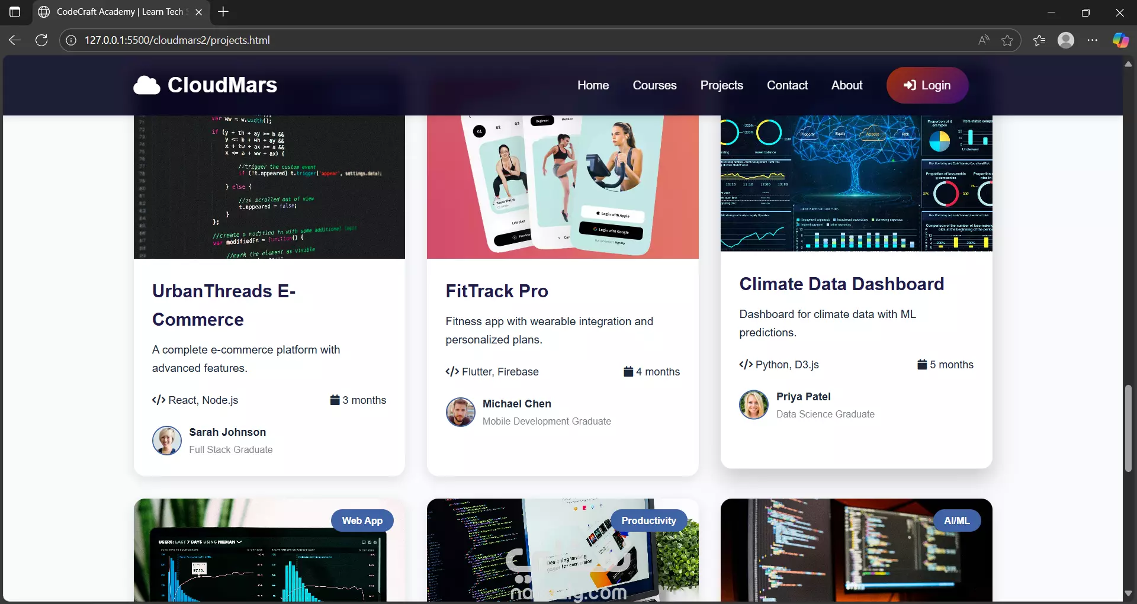Click calendar icon beside 4 months

click(629, 371)
